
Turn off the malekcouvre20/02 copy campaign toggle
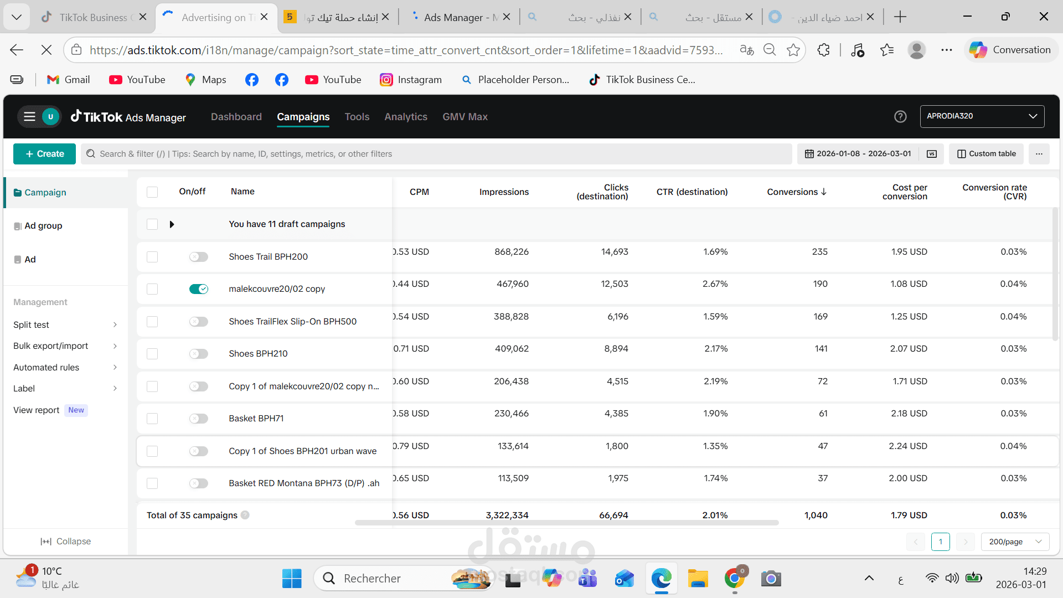[x=198, y=289]
